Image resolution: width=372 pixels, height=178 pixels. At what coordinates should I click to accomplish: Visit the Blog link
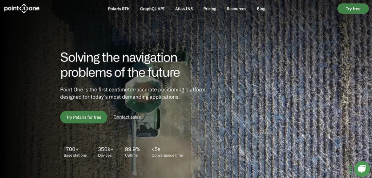261,9
